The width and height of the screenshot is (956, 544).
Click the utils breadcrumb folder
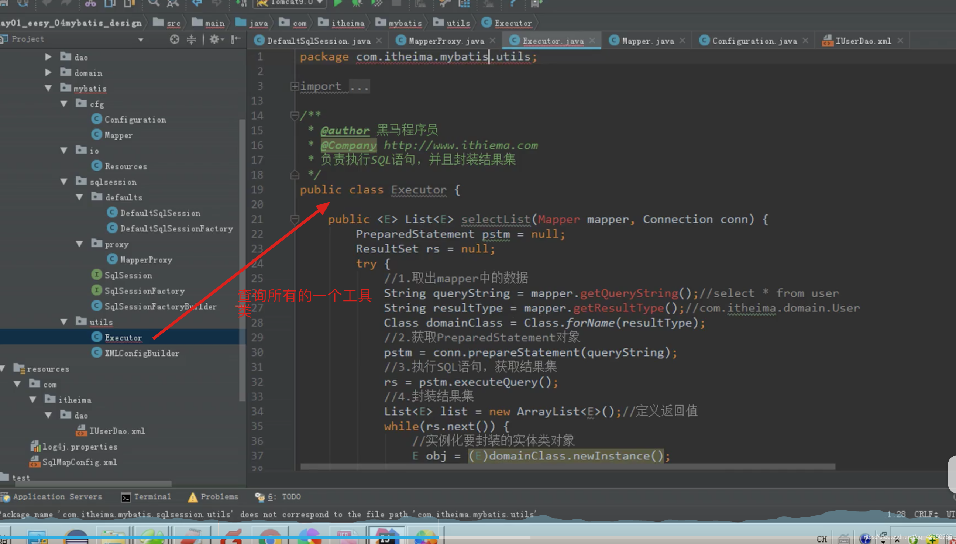[451, 23]
